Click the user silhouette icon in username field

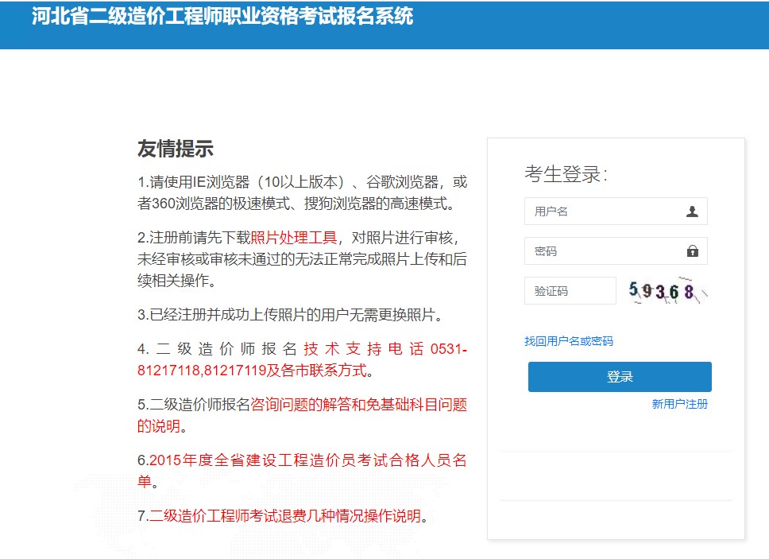(x=692, y=212)
